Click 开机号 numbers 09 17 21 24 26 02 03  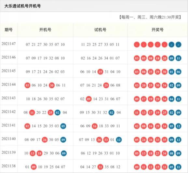pyautogui.click(x=45, y=72)
